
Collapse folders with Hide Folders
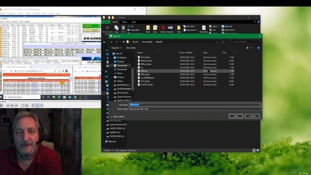118,117
